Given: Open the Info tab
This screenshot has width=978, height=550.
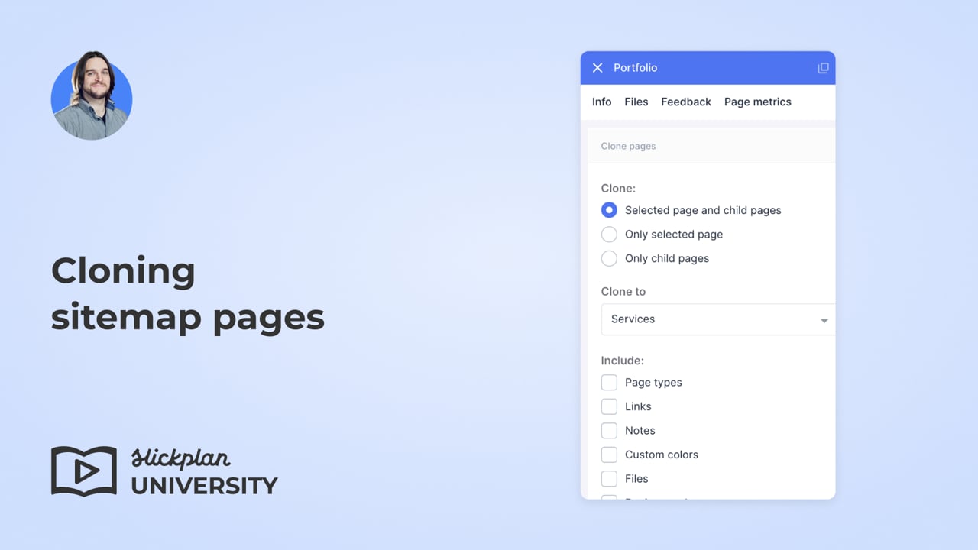Looking at the screenshot, I should 601,102.
